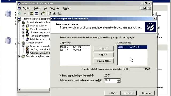171x96 pixels.
Task: Expand the Registros y alertas node
Action: 23,36
